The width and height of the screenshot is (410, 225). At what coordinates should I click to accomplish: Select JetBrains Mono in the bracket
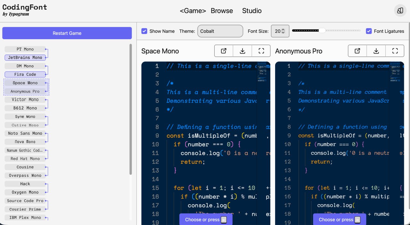pyautogui.click(x=25, y=57)
